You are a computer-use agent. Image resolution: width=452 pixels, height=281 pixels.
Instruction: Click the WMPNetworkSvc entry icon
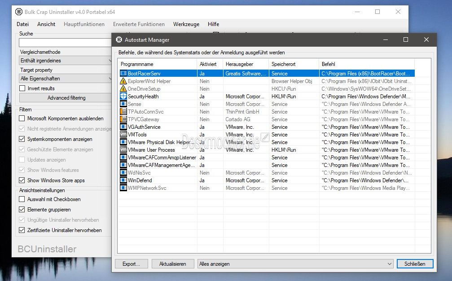pyautogui.click(x=123, y=188)
